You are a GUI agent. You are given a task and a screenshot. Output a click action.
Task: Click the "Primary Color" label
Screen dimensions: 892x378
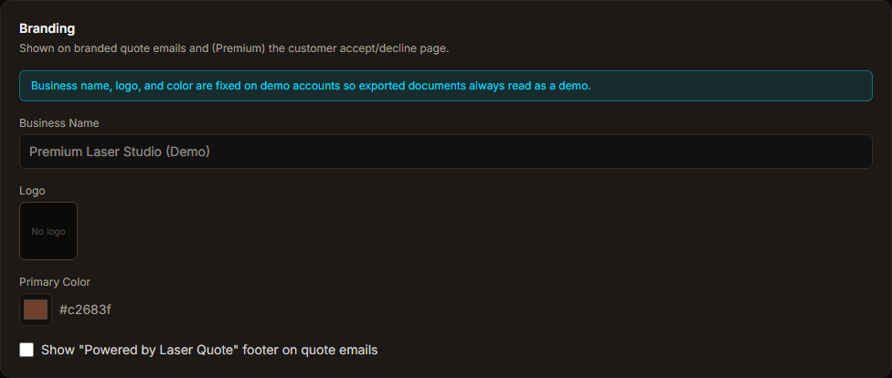pos(55,282)
